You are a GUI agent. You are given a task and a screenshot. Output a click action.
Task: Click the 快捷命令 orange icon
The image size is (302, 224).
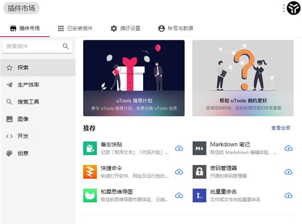[x=90, y=172]
